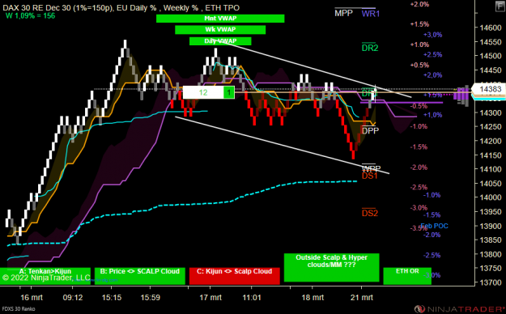Click the MPP pivot label
The height and width of the screenshot is (314, 506).
[344, 13]
